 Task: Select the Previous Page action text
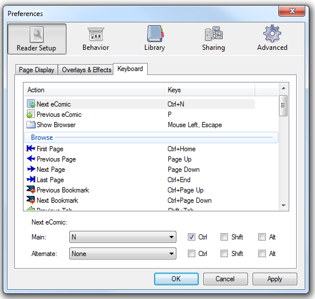pos(56,159)
